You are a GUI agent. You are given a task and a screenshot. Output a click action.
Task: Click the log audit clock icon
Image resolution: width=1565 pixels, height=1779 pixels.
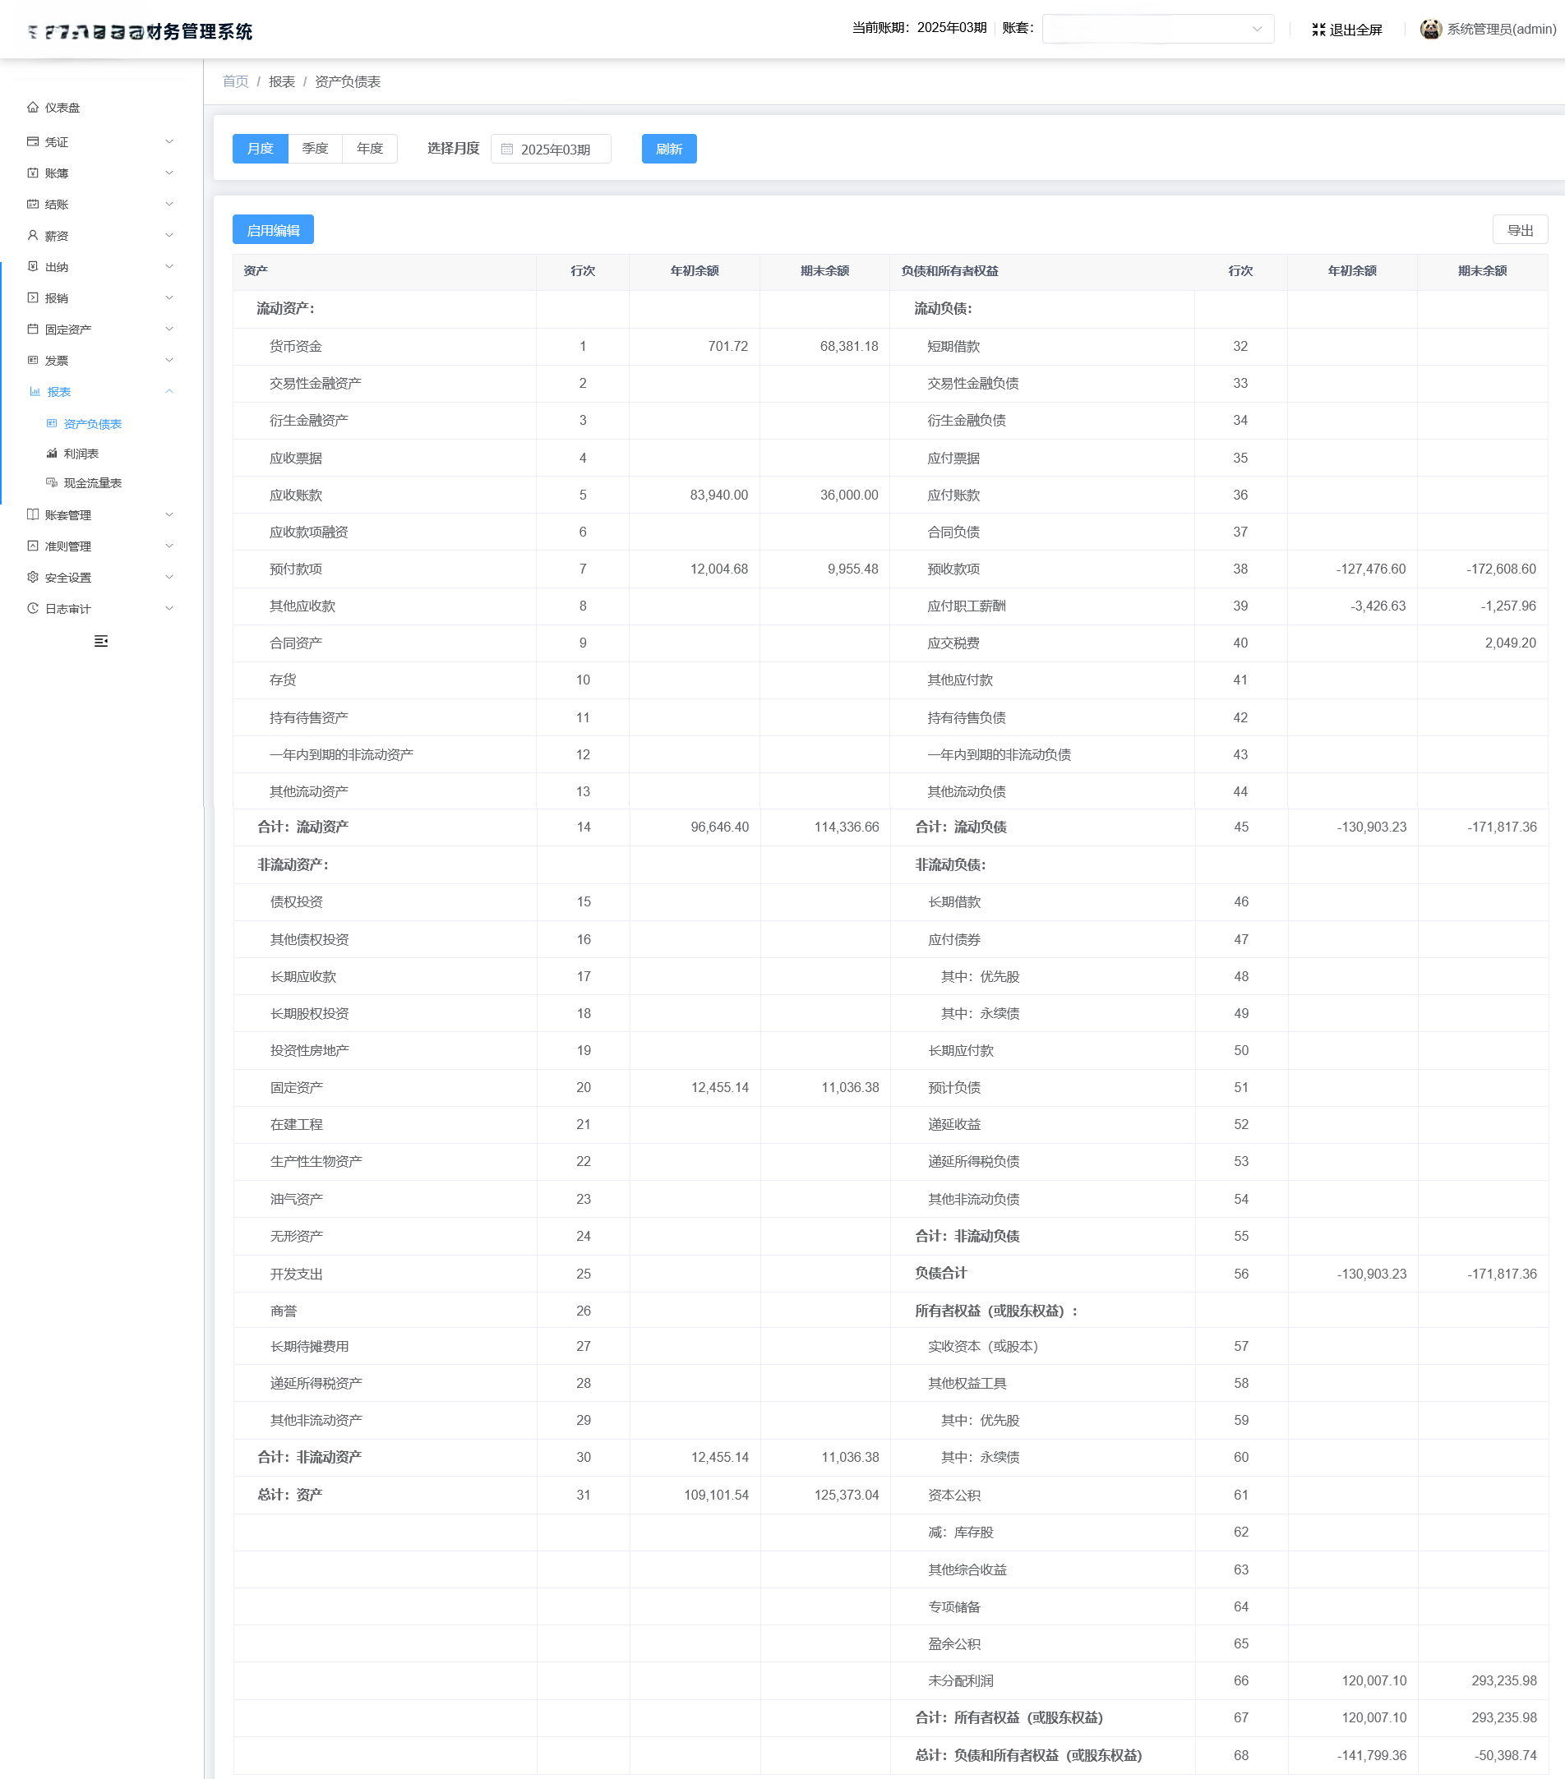coord(33,608)
